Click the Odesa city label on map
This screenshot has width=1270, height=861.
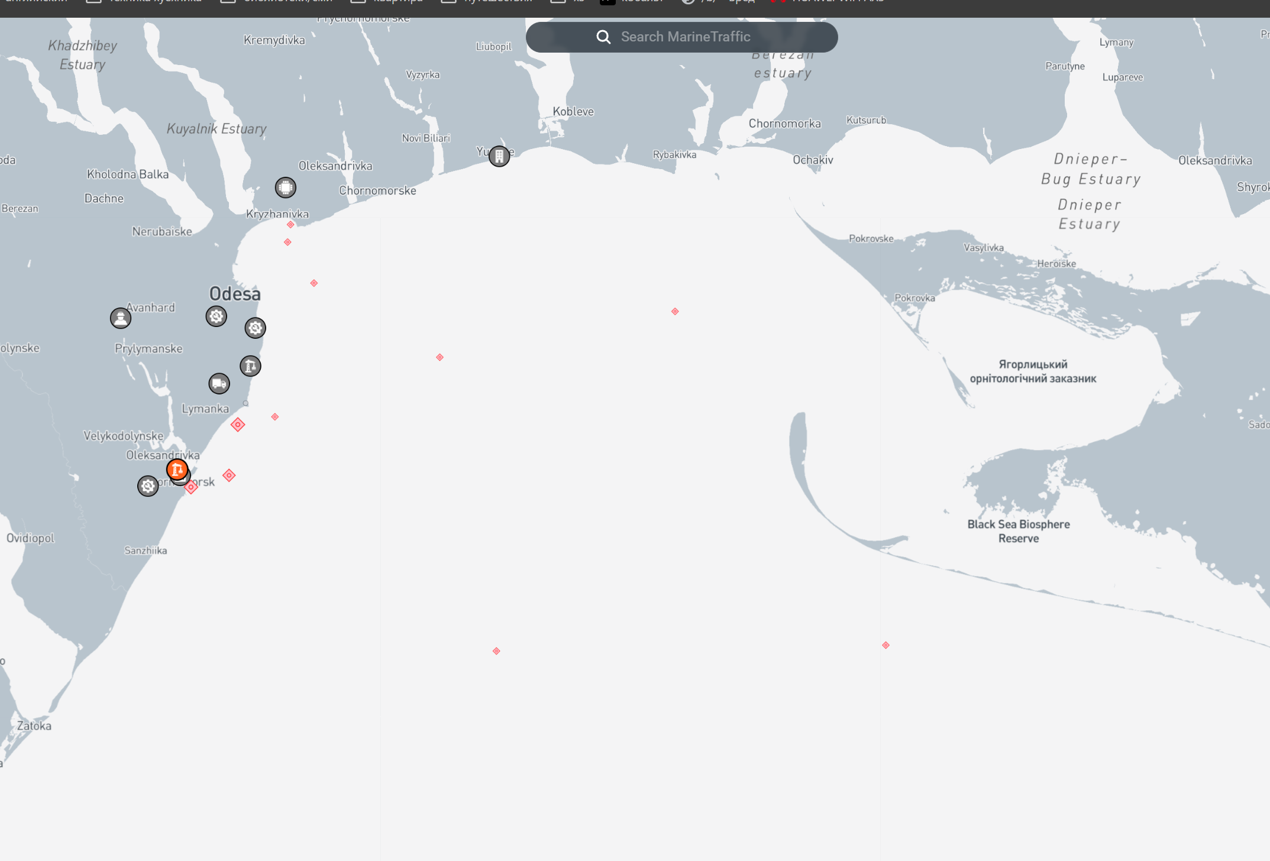[235, 294]
